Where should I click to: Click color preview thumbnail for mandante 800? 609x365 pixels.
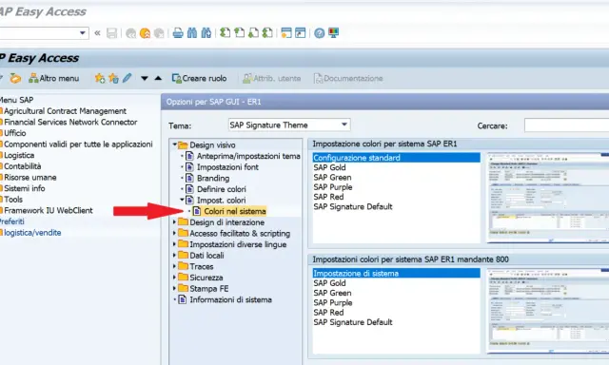coord(548,311)
